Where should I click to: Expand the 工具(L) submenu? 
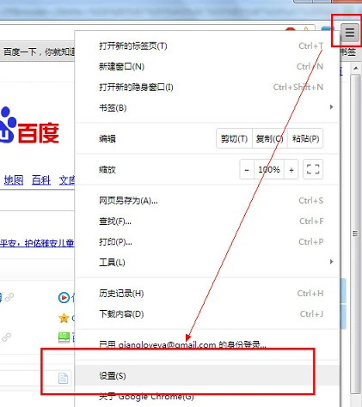click(207, 263)
